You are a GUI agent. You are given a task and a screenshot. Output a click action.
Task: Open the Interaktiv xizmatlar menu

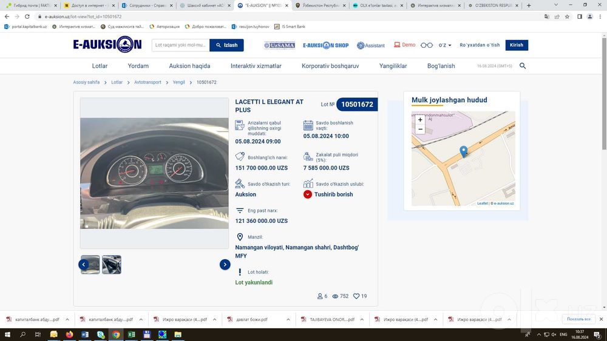point(256,66)
